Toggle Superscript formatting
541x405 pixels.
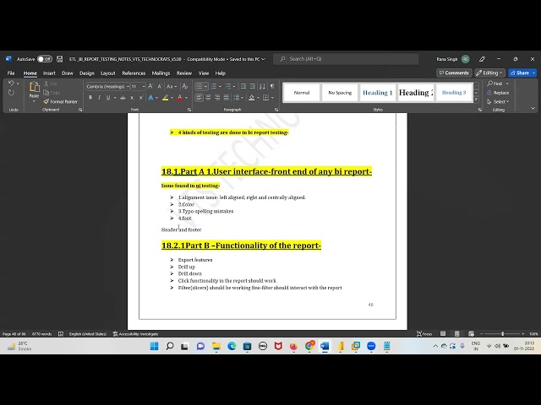point(141,98)
